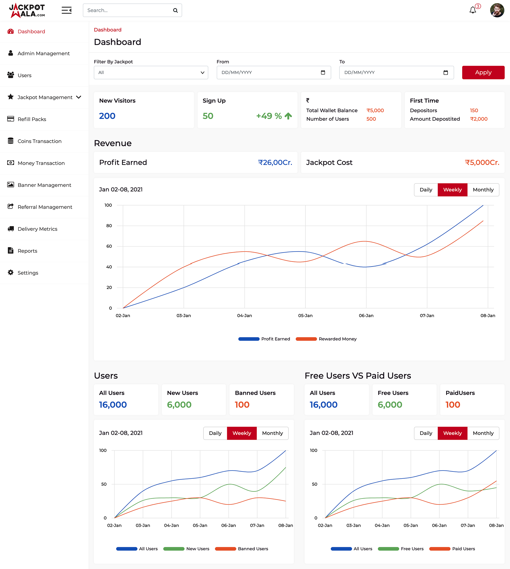Open user profile avatar
Screen dimensions: 510x569
[497, 10]
